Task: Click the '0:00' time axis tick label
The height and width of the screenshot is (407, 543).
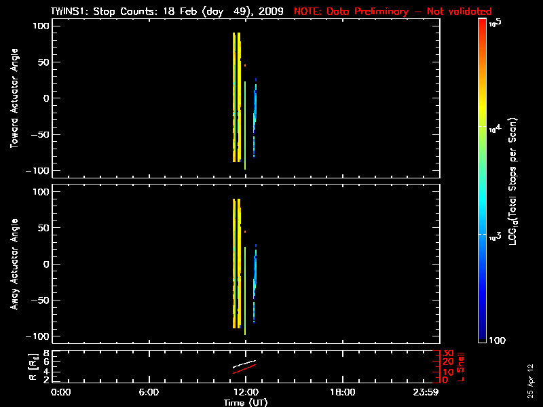Action: point(61,392)
